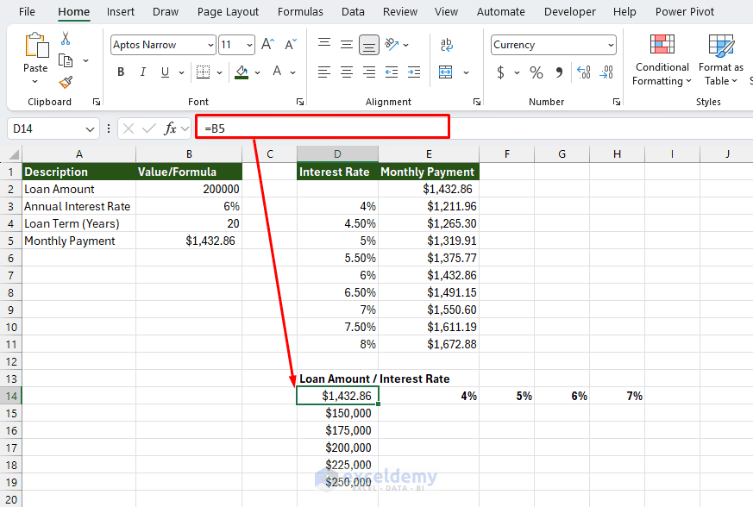Apply Percent Style format
Screen dimensions: 753x507
tap(536, 72)
